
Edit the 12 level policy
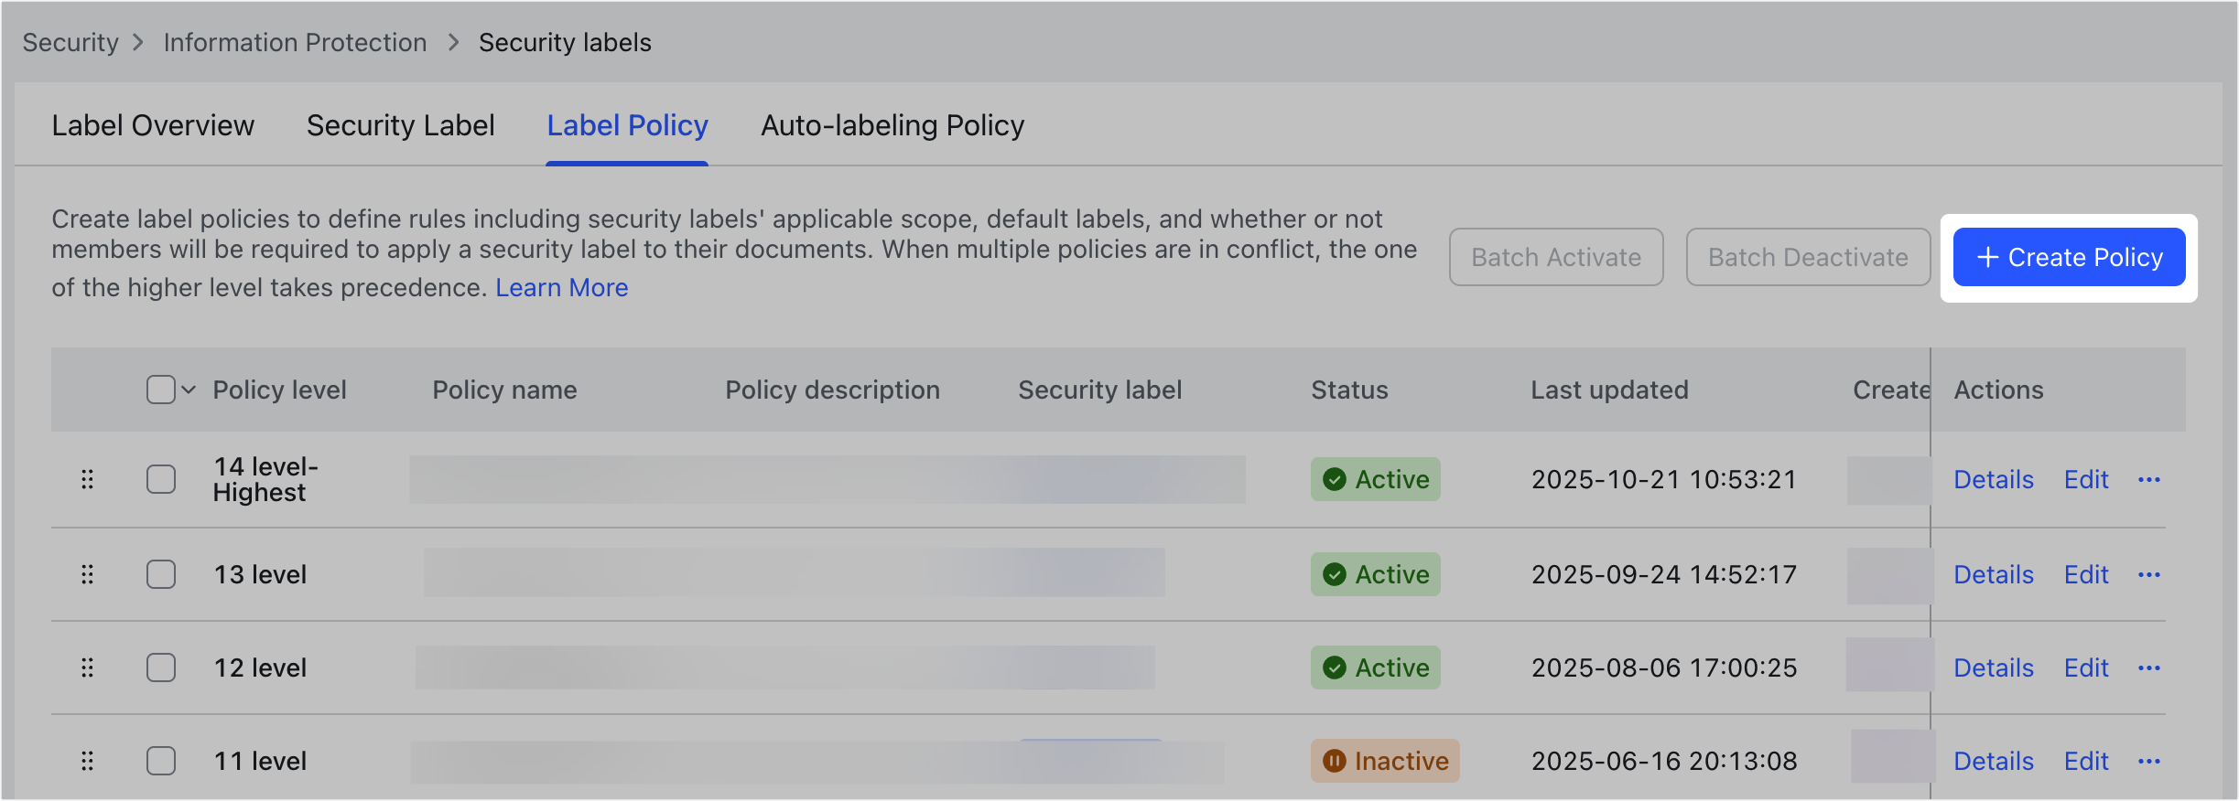(2086, 667)
